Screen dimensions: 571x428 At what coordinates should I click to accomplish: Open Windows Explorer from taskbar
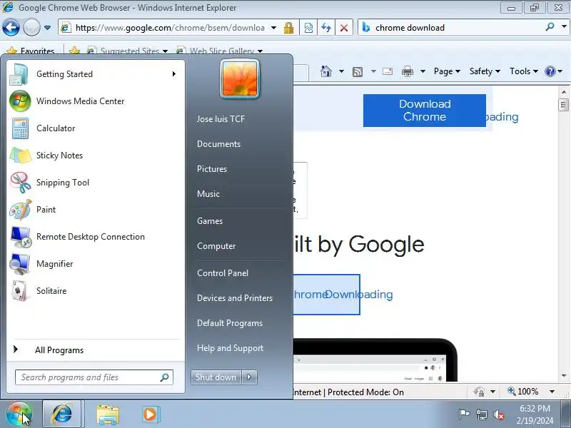click(108, 414)
